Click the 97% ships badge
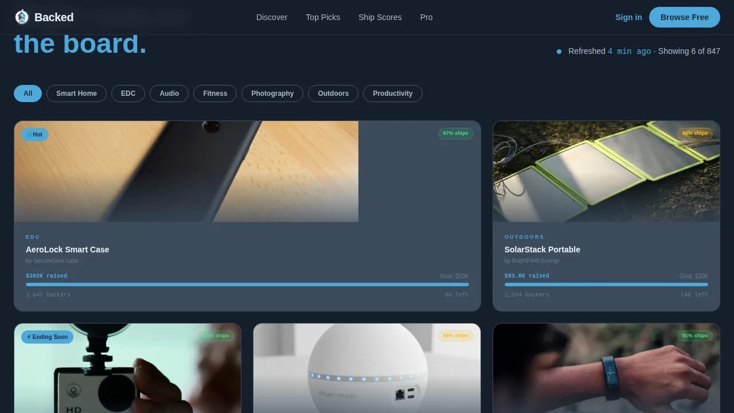 tap(456, 133)
